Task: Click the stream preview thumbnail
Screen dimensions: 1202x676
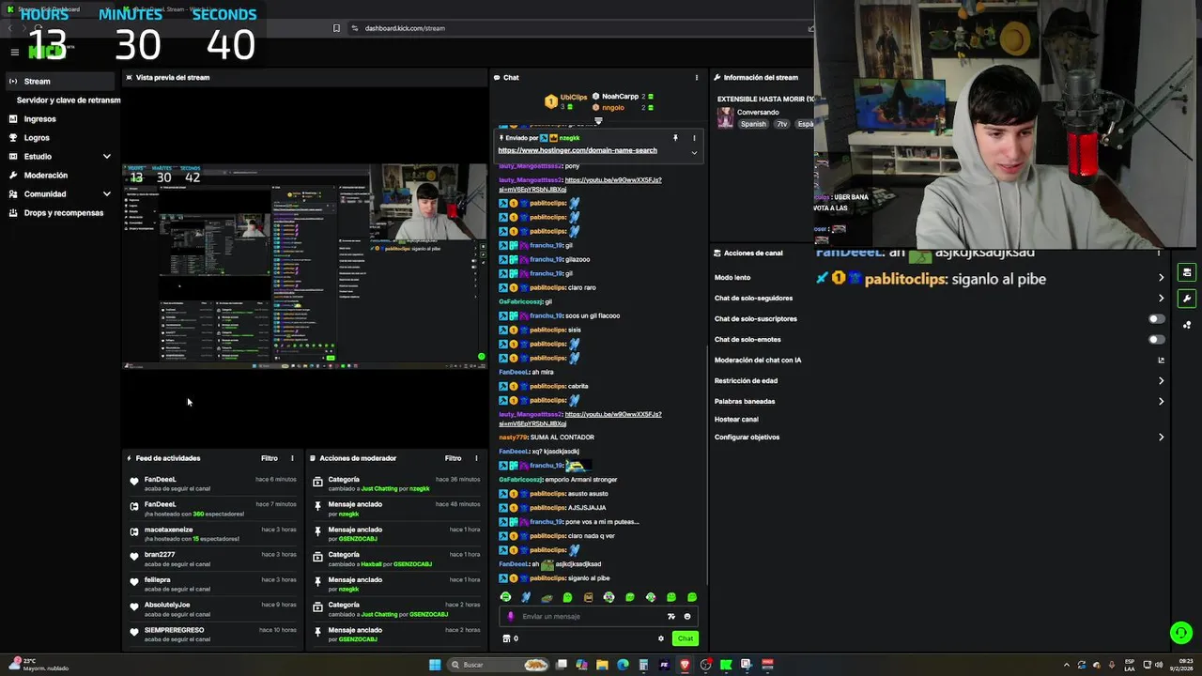Action: (x=304, y=266)
